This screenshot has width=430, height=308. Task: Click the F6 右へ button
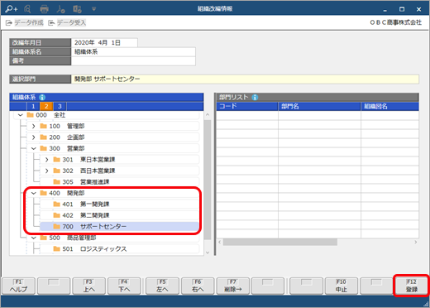tap(198, 286)
